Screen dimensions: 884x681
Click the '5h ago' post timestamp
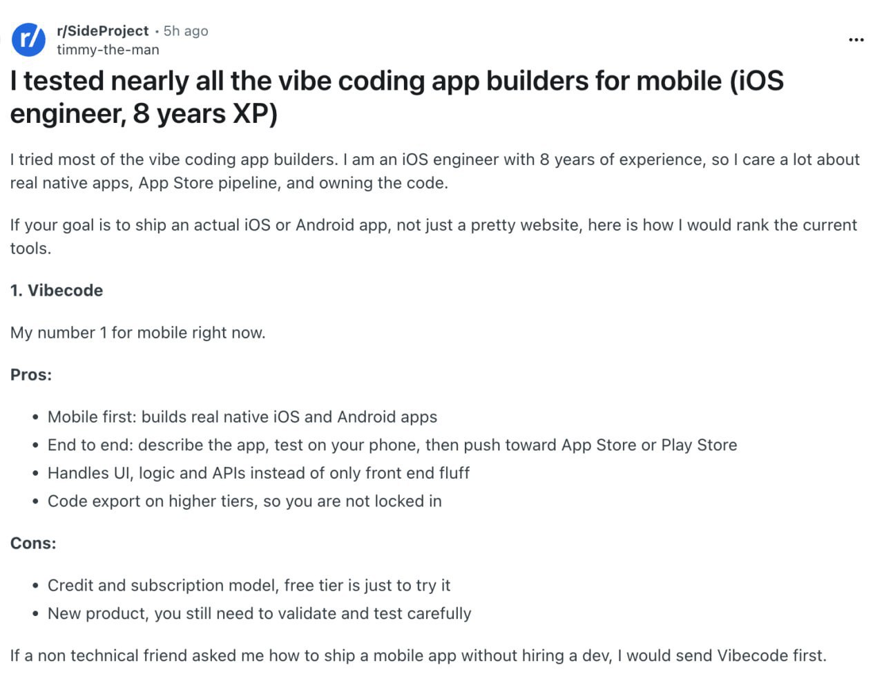coord(186,31)
